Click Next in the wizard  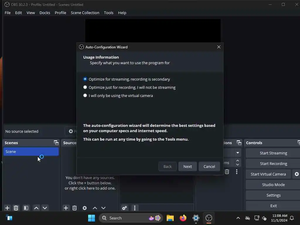pyautogui.click(x=187, y=166)
